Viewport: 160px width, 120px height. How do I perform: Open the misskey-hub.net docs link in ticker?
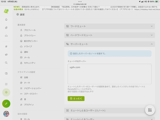point(147,9)
